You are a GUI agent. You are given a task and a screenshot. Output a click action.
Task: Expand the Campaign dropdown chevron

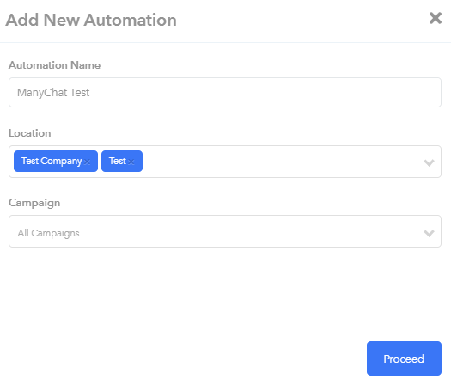(429, 233)
